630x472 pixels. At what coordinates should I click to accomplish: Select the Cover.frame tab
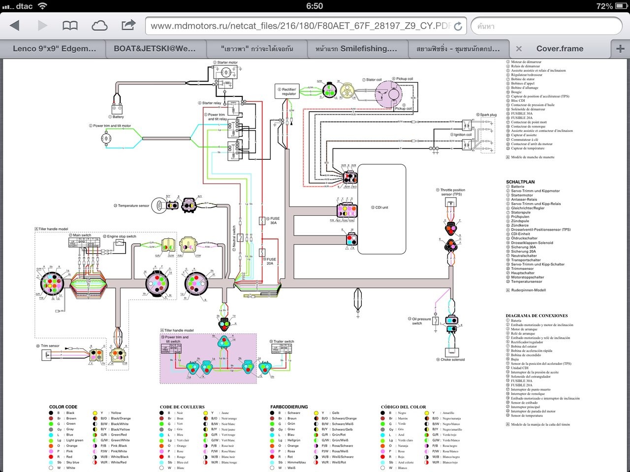(560, 49)
